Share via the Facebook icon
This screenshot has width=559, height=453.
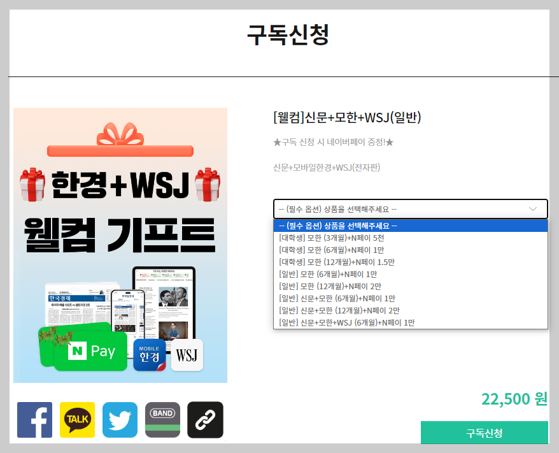[34, 420]
